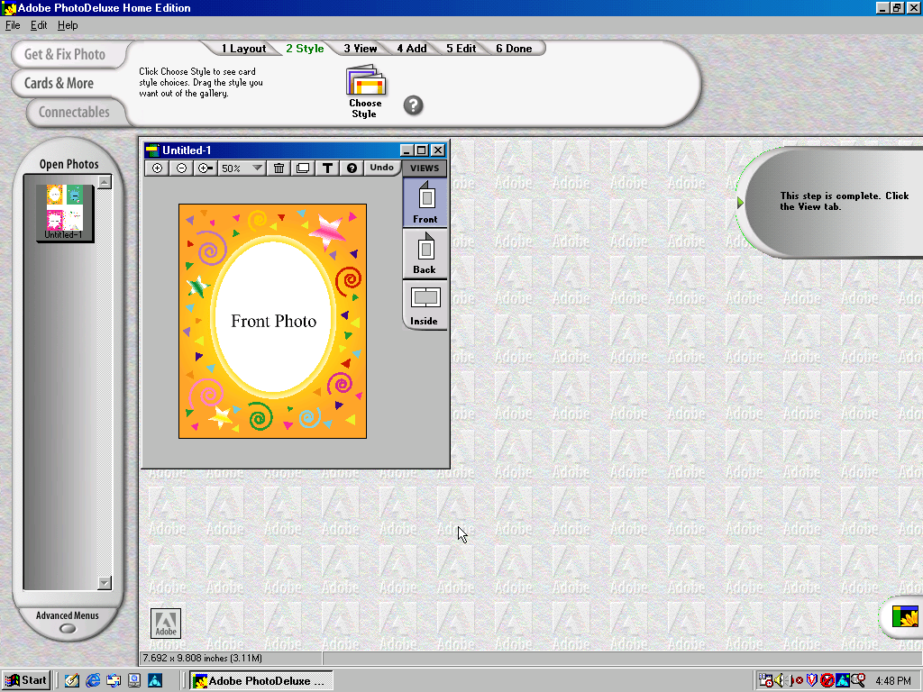Open the File menu

(x=13, y=25)
